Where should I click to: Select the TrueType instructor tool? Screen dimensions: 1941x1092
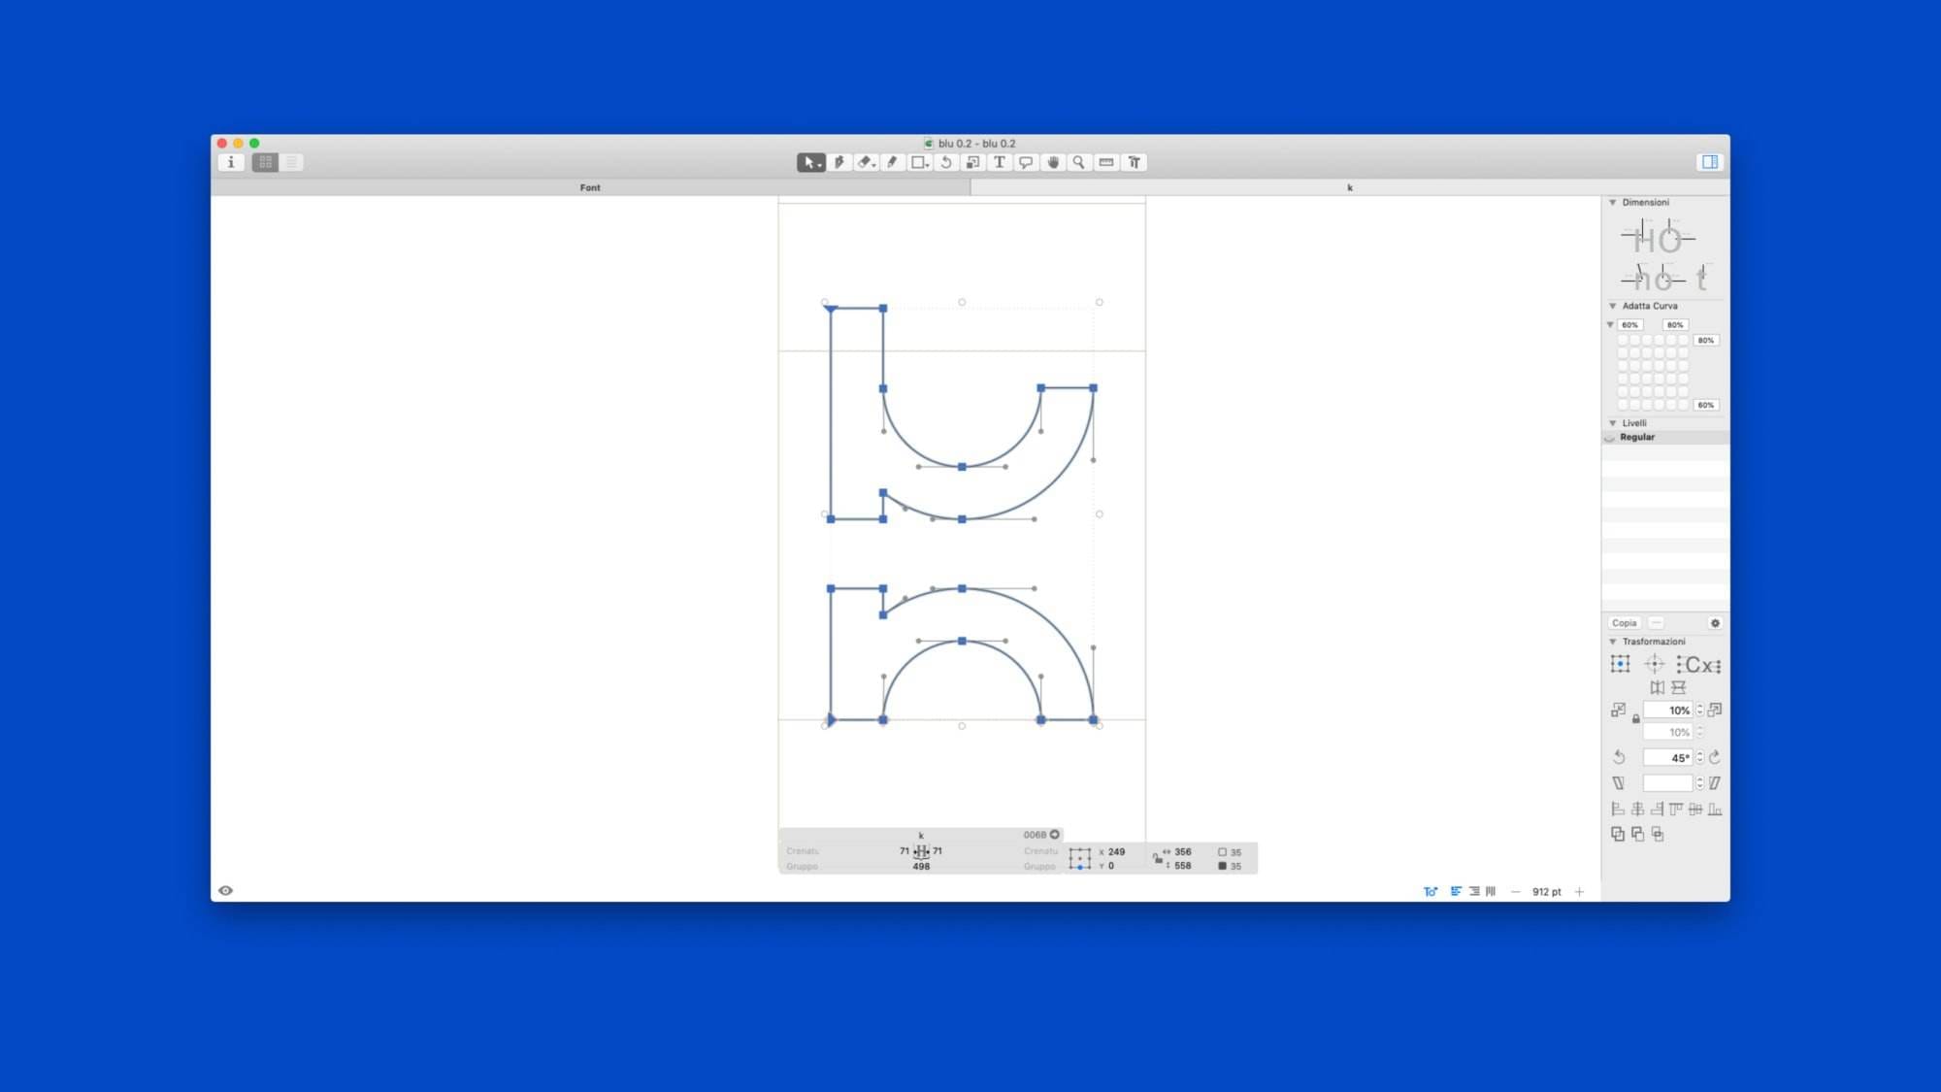1134,163
